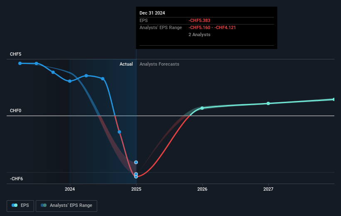Select the lowest EPS dot at 2025
Viewport: 341px width, 216px height.
pyautogui.click(x=136, y=177)
